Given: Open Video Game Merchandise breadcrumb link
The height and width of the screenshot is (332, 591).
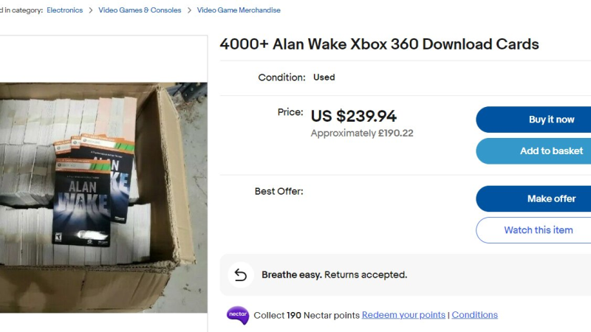Looking at the screenshot, I should (x=239, y=10).
